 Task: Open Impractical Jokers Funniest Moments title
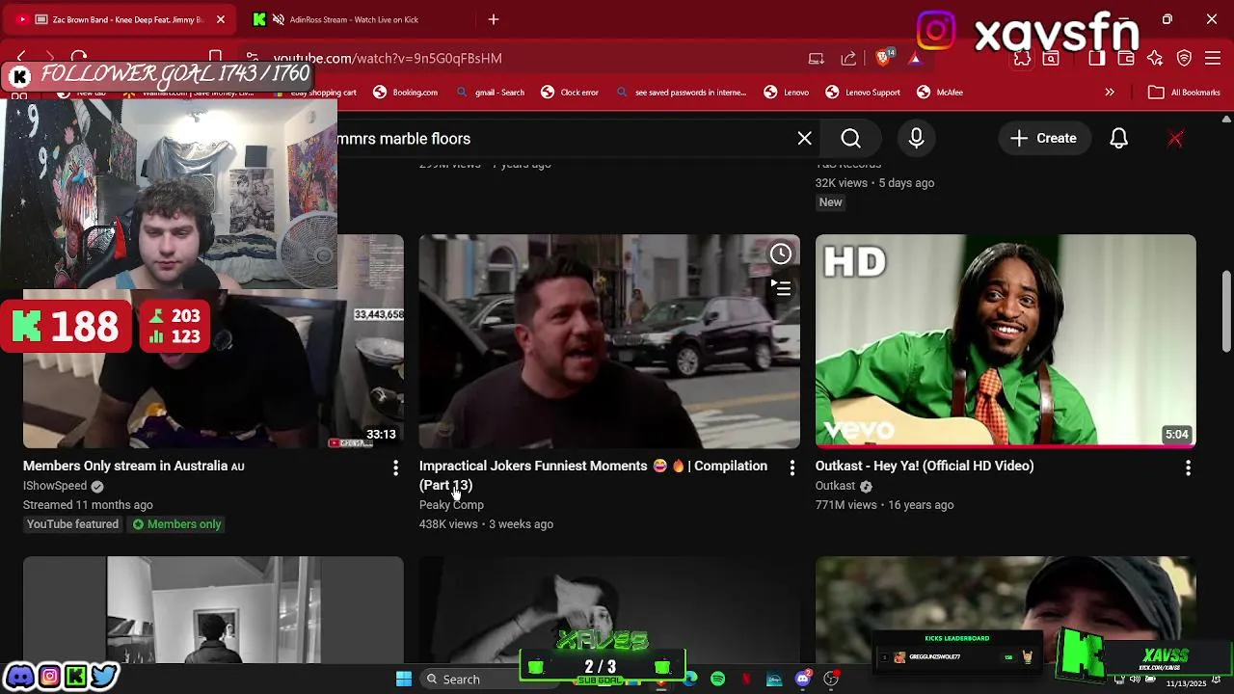pos(593,476)
